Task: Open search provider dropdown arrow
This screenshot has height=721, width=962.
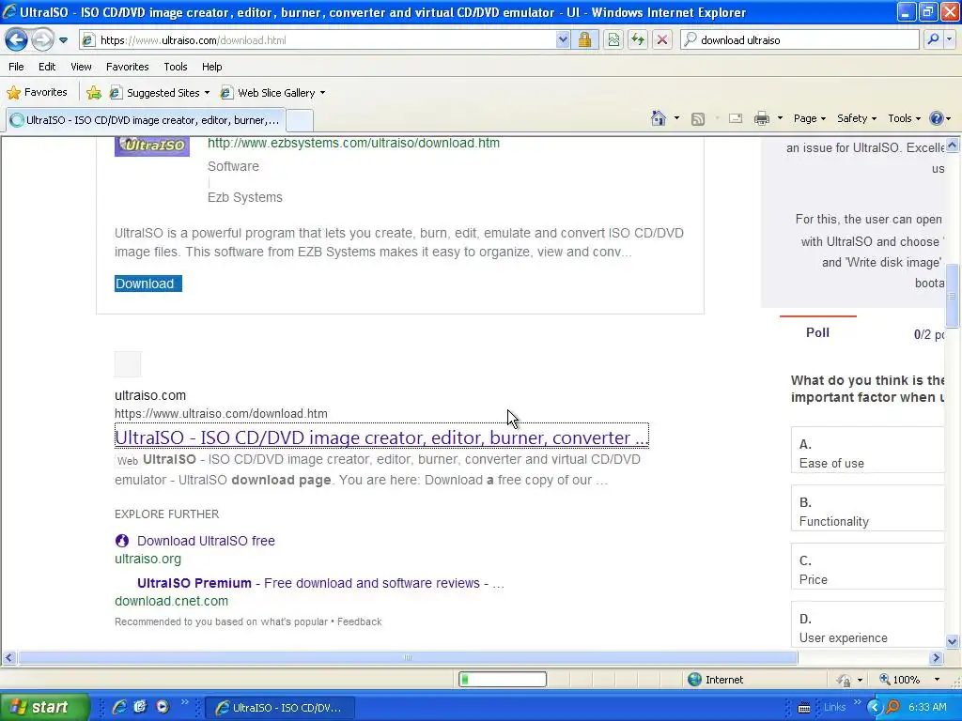Action: pyautogui.click(x=949, y=39)
